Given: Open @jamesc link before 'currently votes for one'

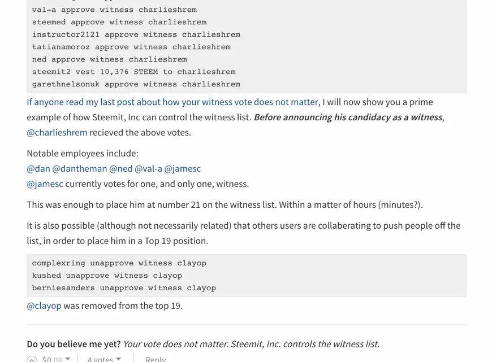Looking at the screenshot, I should (x=45, y=184).
